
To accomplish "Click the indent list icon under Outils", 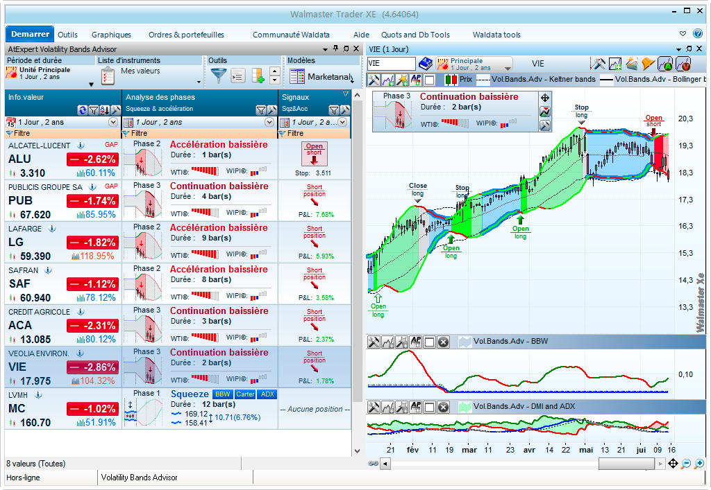I will [x=238, y=76].
